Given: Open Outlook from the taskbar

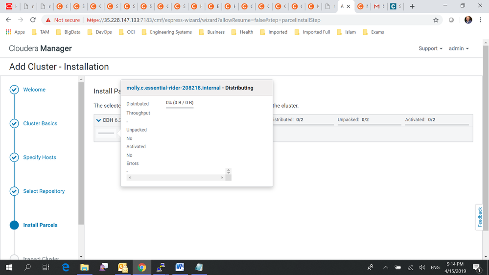Looking at the screenshot, I should click(x=123, y=267).
